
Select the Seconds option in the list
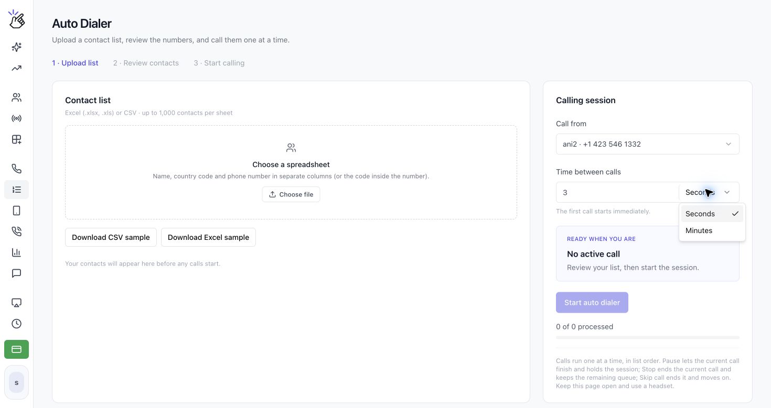click(x=712, y=214)
